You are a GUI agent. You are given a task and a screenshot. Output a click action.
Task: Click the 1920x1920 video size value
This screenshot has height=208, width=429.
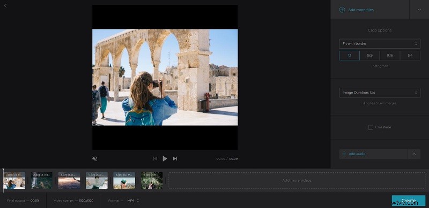click(86, 201)
